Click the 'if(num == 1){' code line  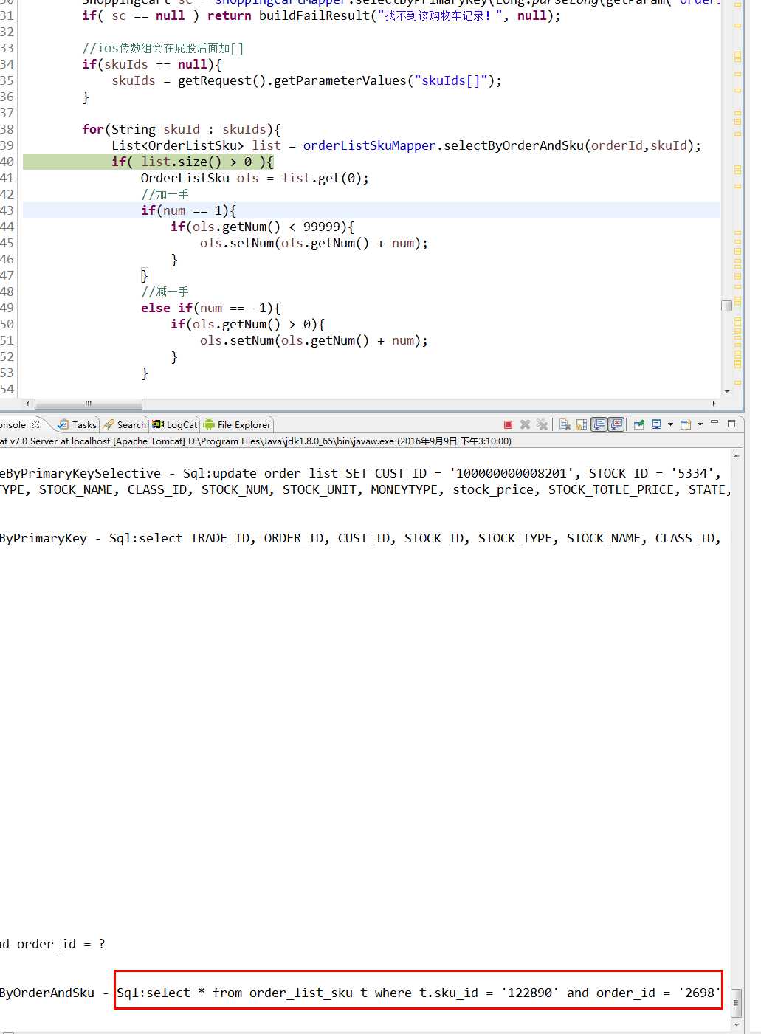coord(188,210)
